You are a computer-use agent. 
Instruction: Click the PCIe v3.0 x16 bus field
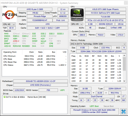point(105,20)
